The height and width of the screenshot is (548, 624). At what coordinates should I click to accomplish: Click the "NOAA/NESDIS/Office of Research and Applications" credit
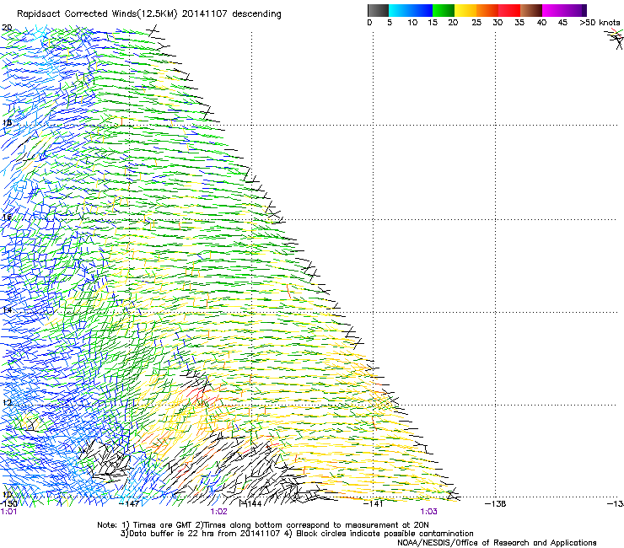click(497, 543)
